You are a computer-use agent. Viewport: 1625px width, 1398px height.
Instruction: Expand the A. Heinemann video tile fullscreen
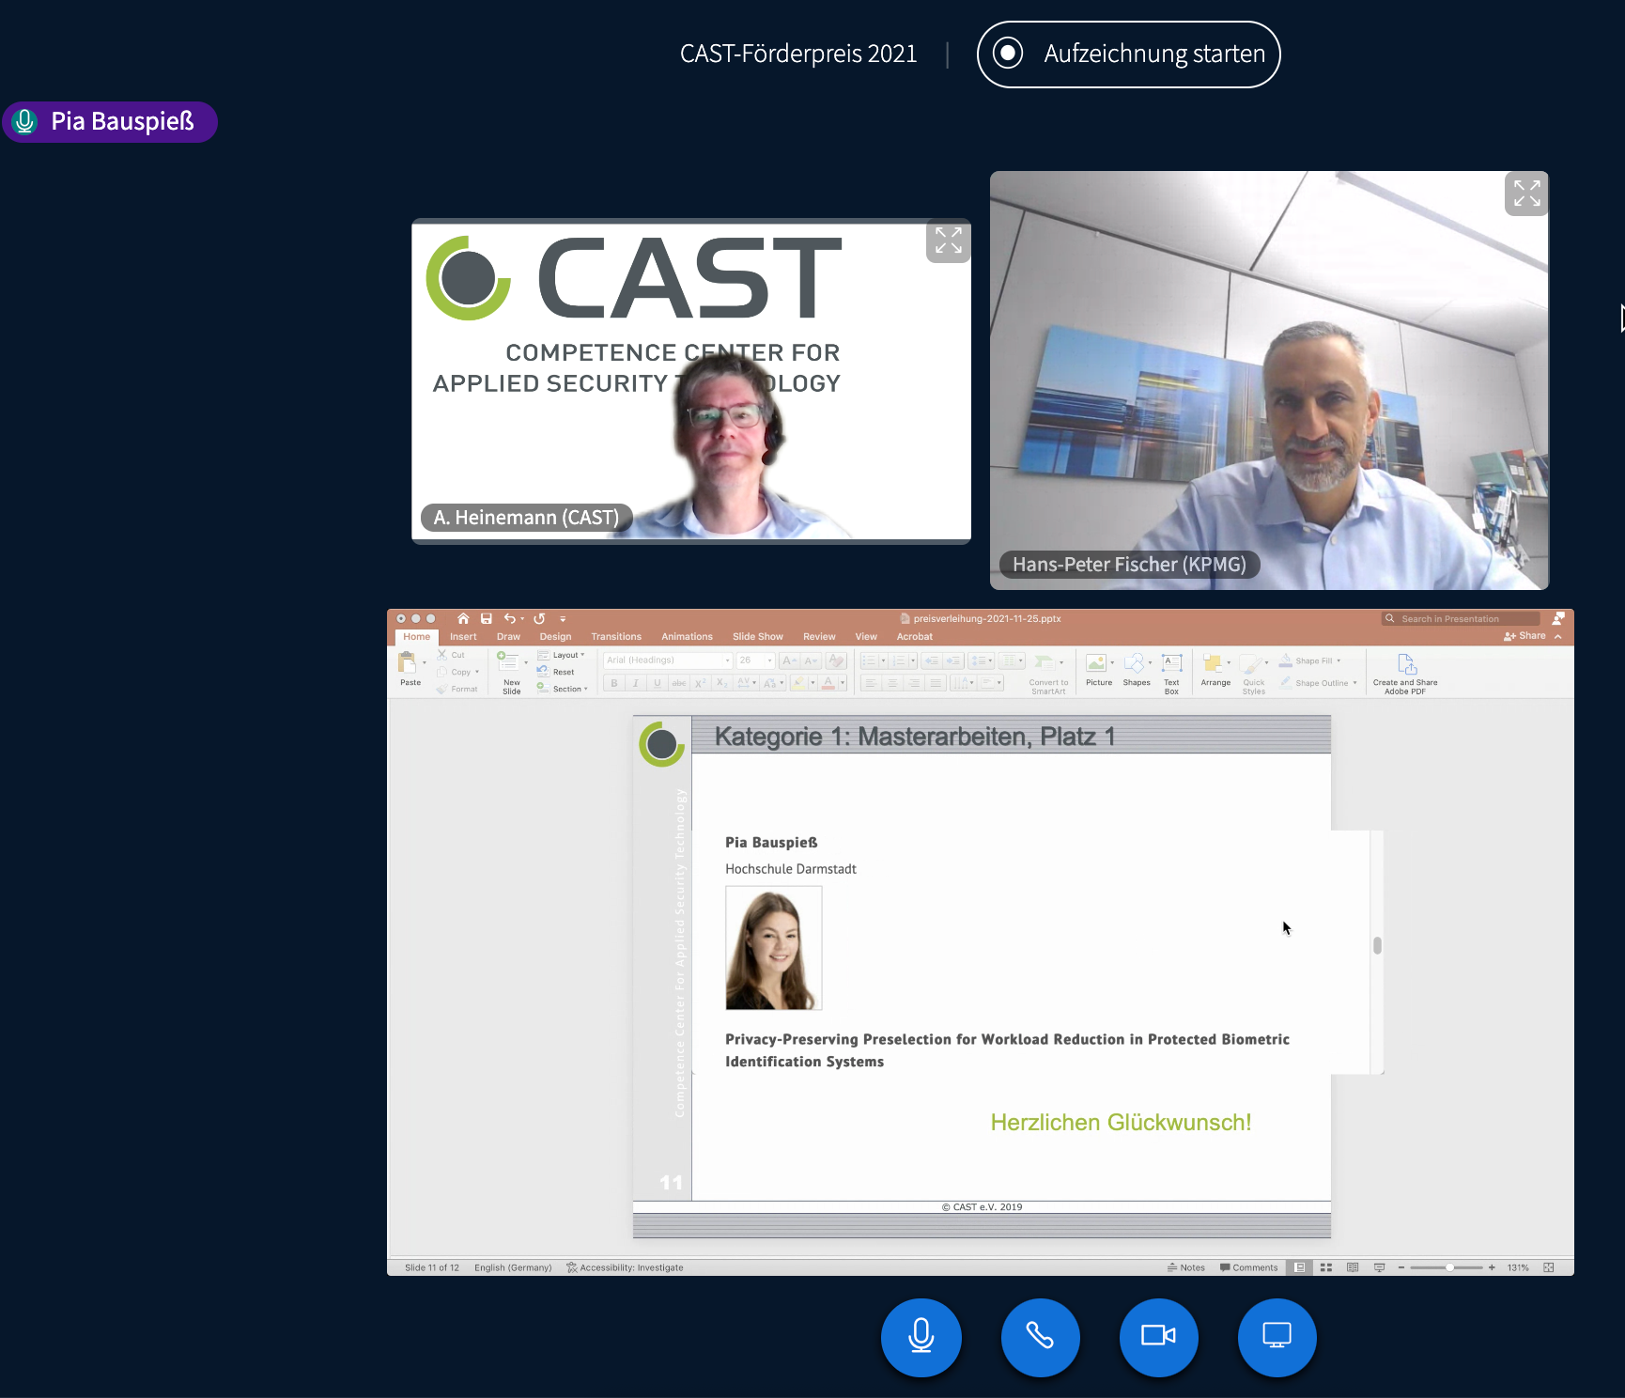(948, 241)
